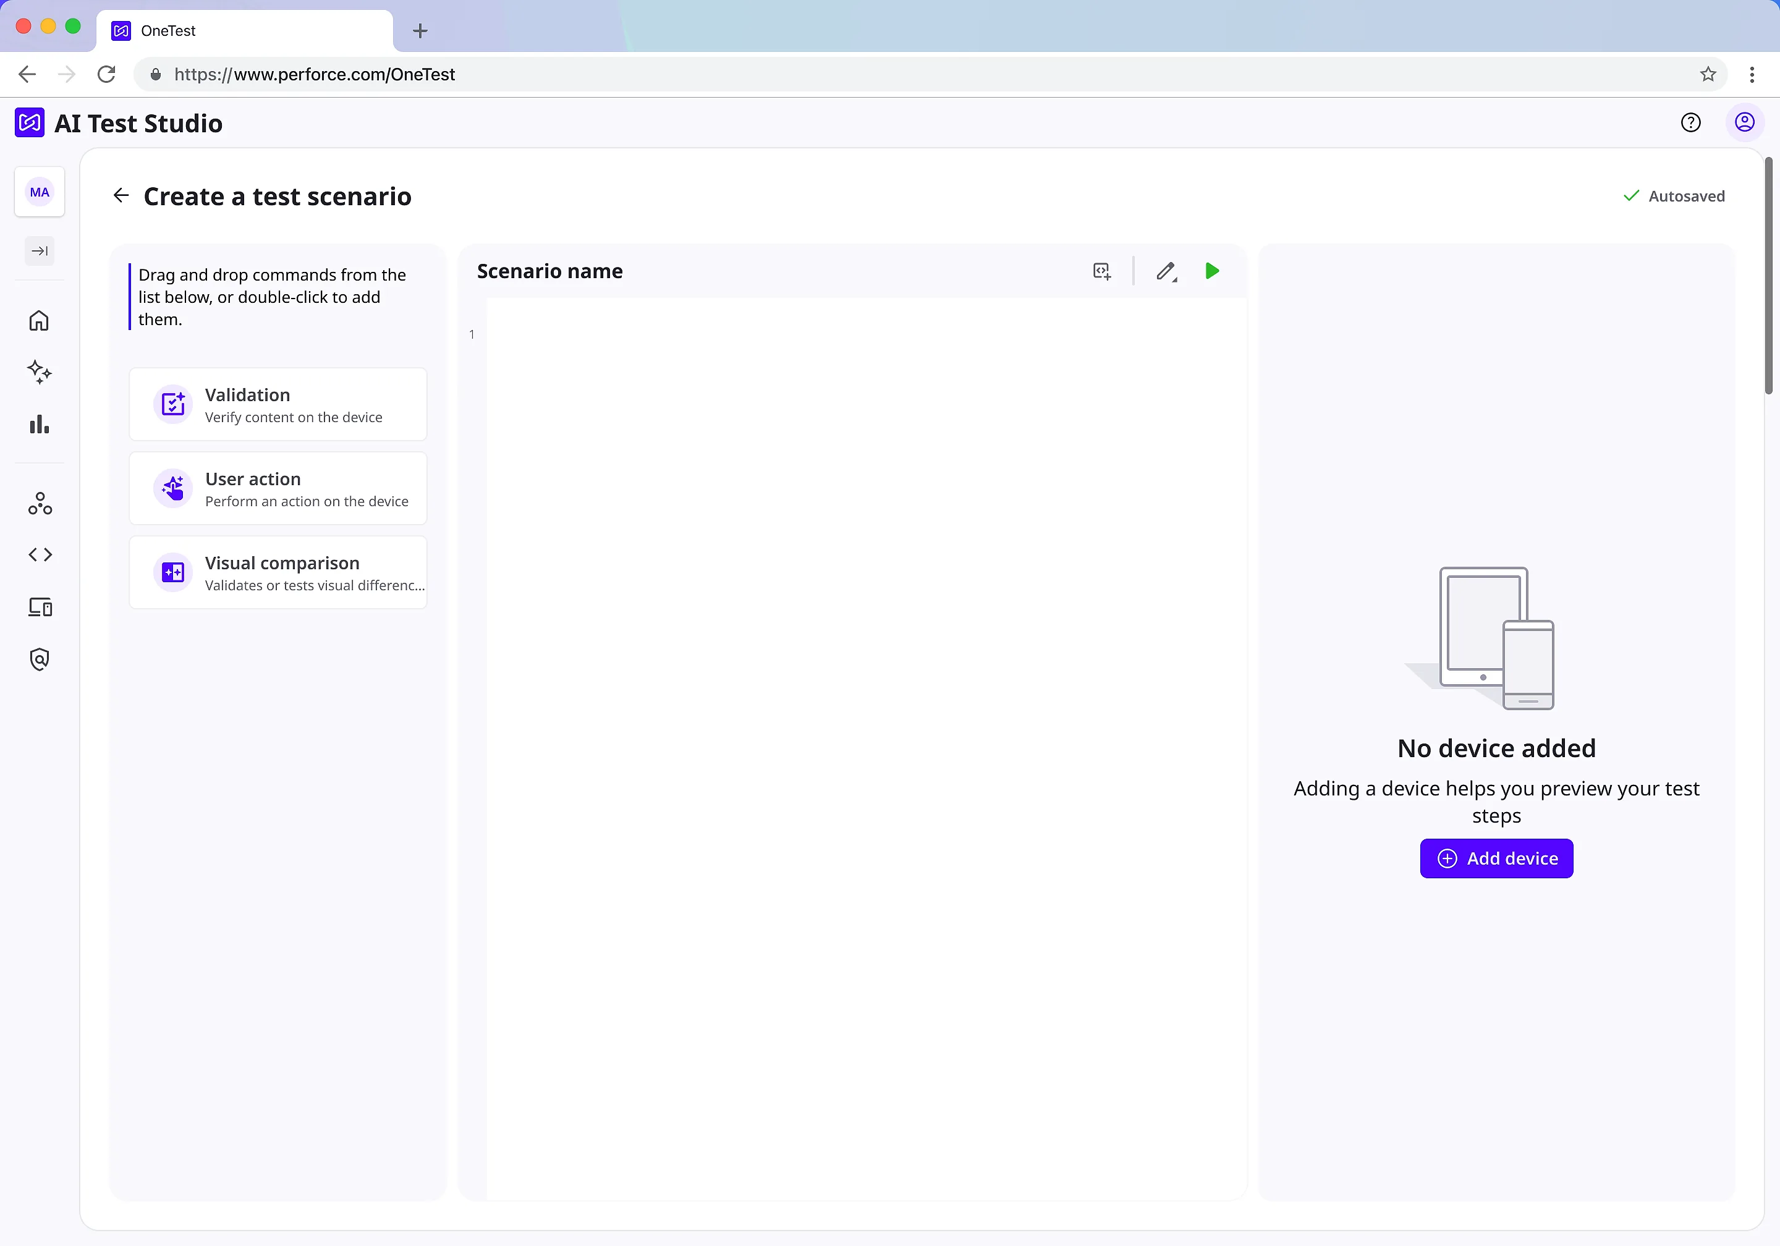
Task: Open the browser three-dot menu
Action: (1752, 74)
